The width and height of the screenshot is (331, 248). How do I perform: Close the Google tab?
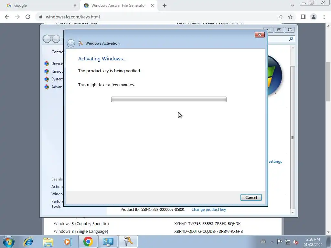(x=75, y=5)
